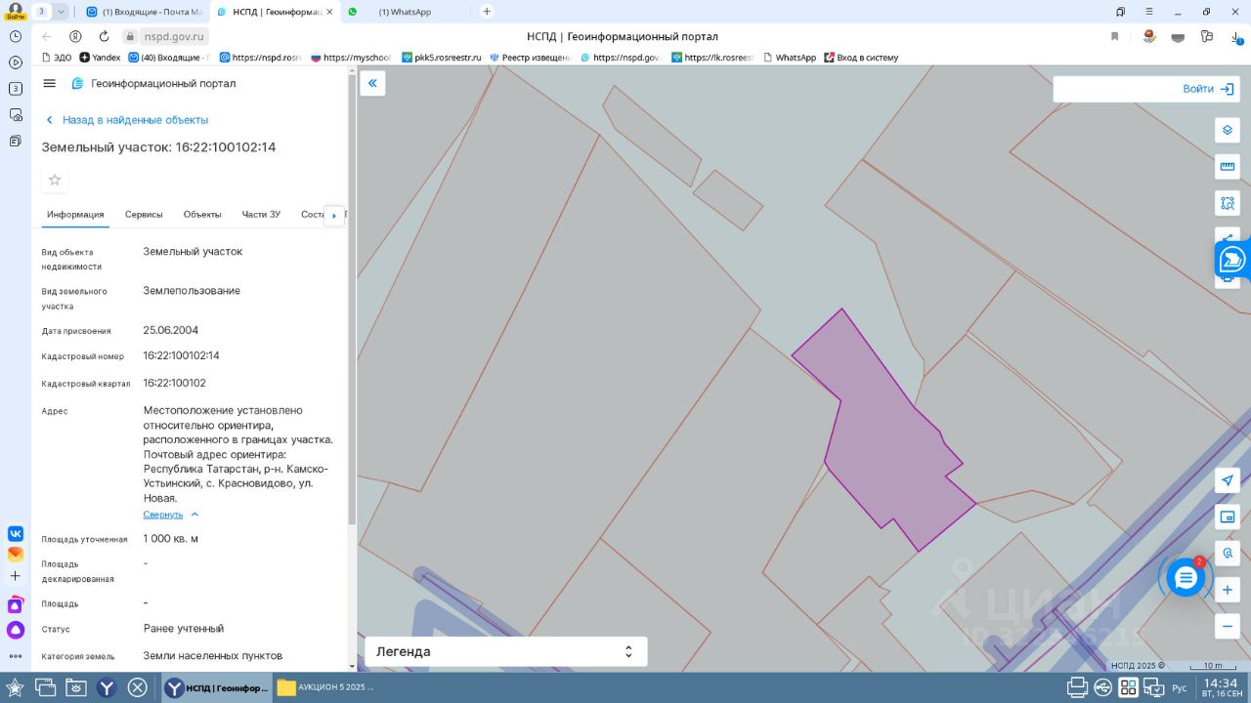Switch to the mail Входящие browser tab
The width and height of the screenshot is (1251, 703).
[144, 12]
